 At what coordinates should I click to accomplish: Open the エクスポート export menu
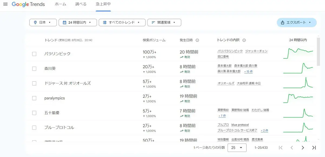297,23
